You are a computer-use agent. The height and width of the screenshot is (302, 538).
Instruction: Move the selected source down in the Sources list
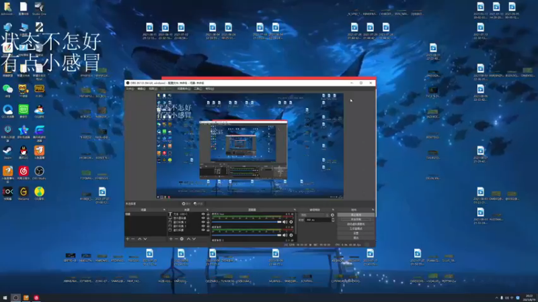pos(194,239)
